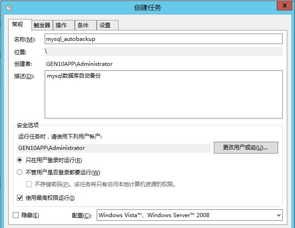This screenshot has height=228, width=295.
Task: Open the 操作 tab
Action: [x=63, y=25]
